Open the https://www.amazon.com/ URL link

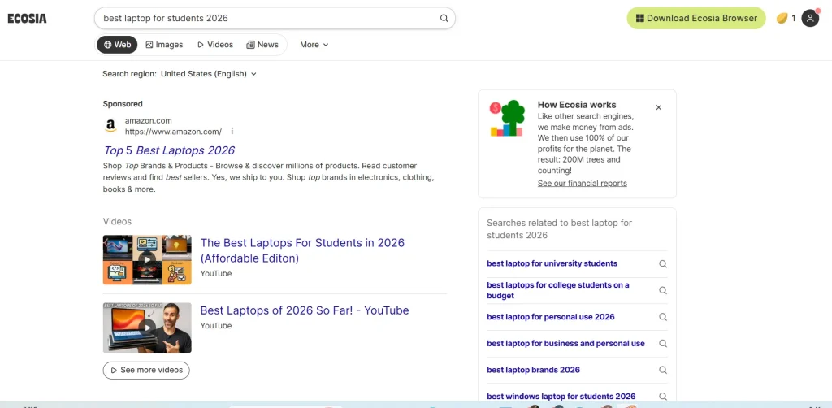point(173,132)
